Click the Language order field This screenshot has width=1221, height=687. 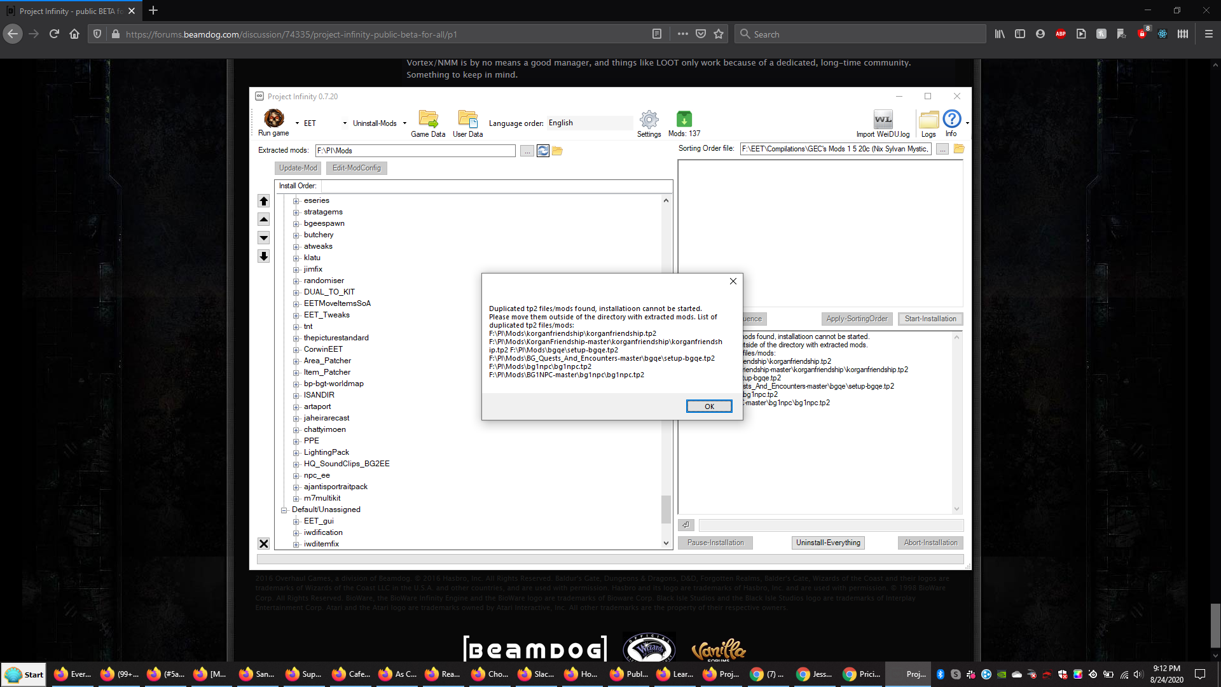(x=590, y=123)
